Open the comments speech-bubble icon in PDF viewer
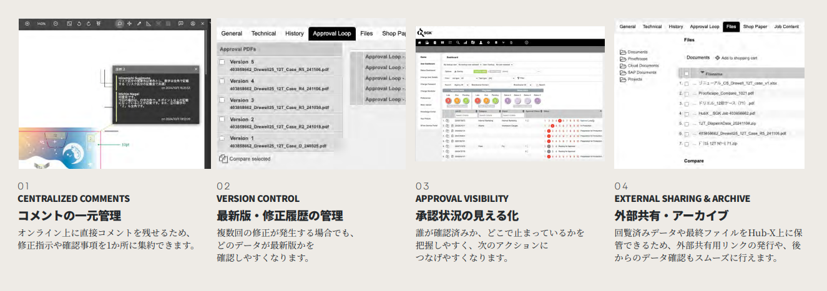Viewport: 827px width, 291px height. (181, 24)
